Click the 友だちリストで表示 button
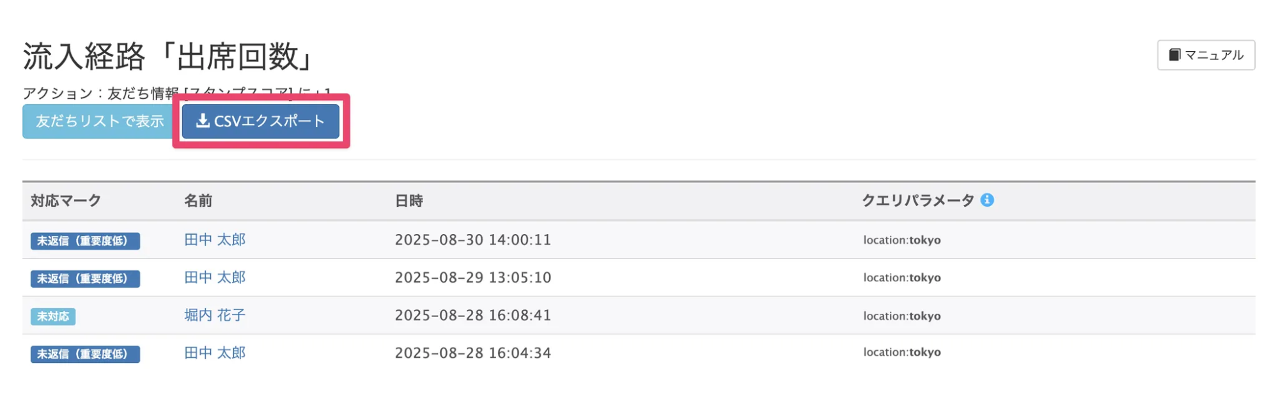 [x=99, y=121]
